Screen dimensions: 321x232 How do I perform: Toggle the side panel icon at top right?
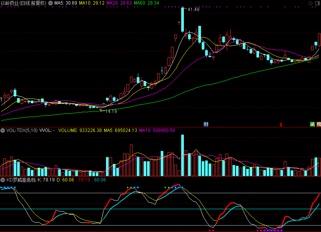(x=318, y=3)
